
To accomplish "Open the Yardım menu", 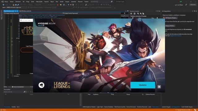I will click(x=86, y=2).
